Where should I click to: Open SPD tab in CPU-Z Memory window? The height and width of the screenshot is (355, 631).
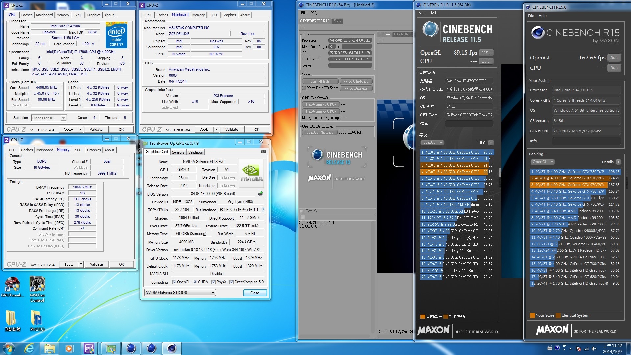pyautogui.click(x=78, y=150)
